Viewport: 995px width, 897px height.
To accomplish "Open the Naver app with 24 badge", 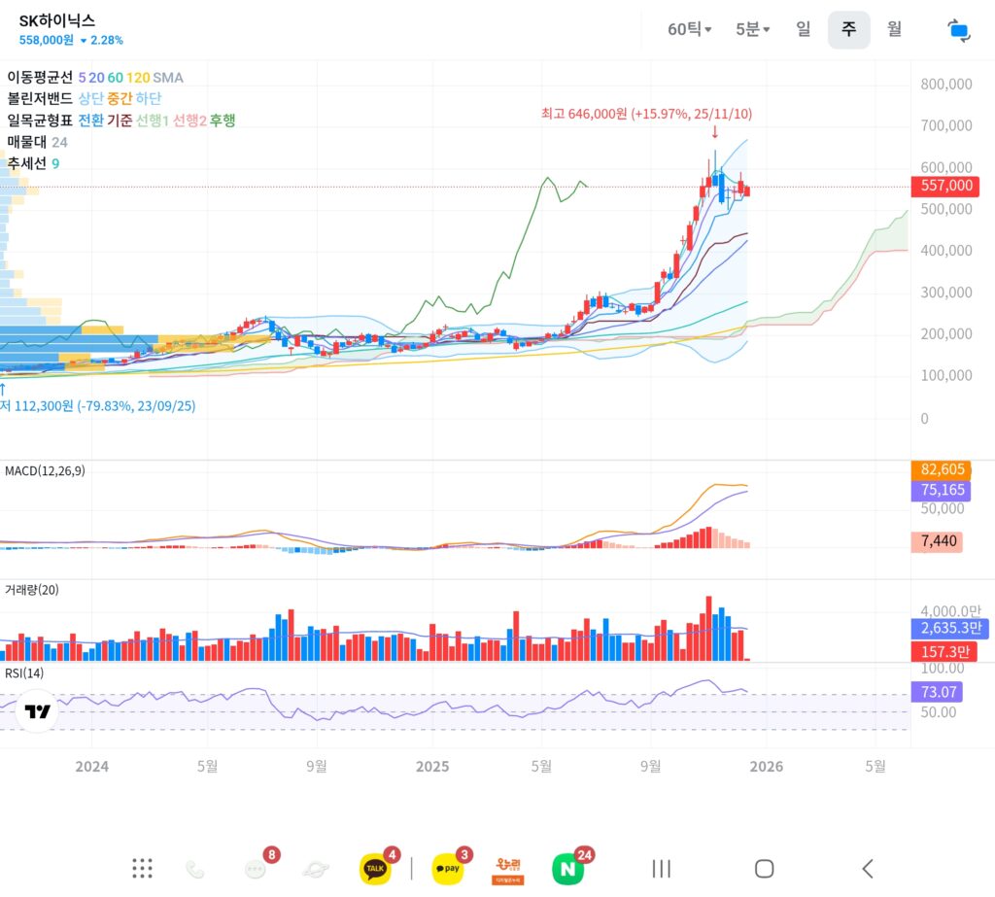I will [x=567, y=868].
